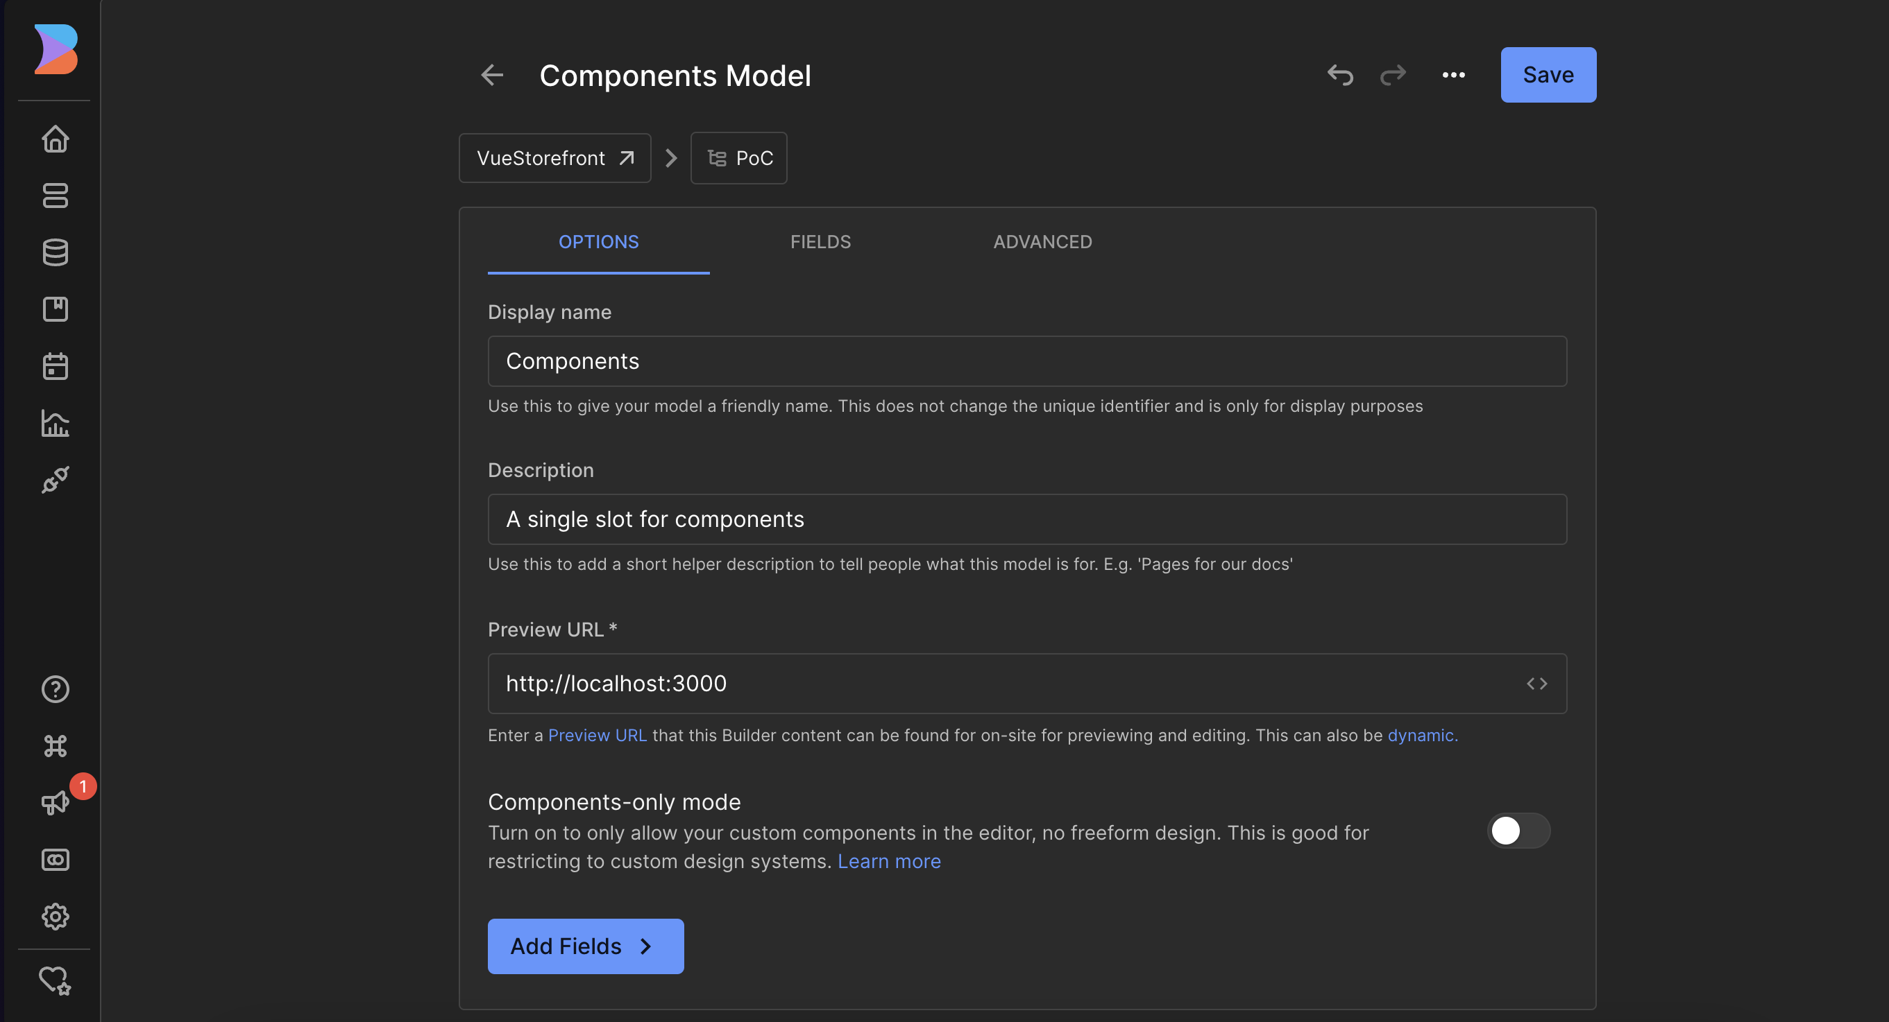Redo the last change
Image resolution: width=1889 pixels, height=1022 pixels.
pyautogui.click(x=1393, y=75)
